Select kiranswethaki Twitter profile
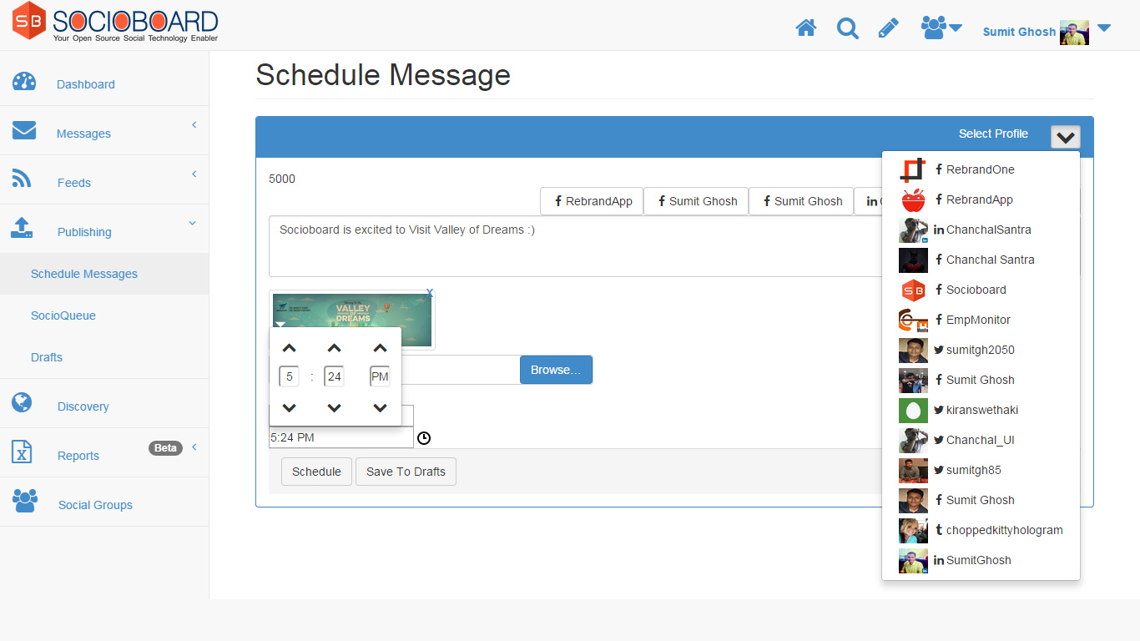Viewport: 1140px width, 641px height. pyautogui.click(x=981, y=410)
